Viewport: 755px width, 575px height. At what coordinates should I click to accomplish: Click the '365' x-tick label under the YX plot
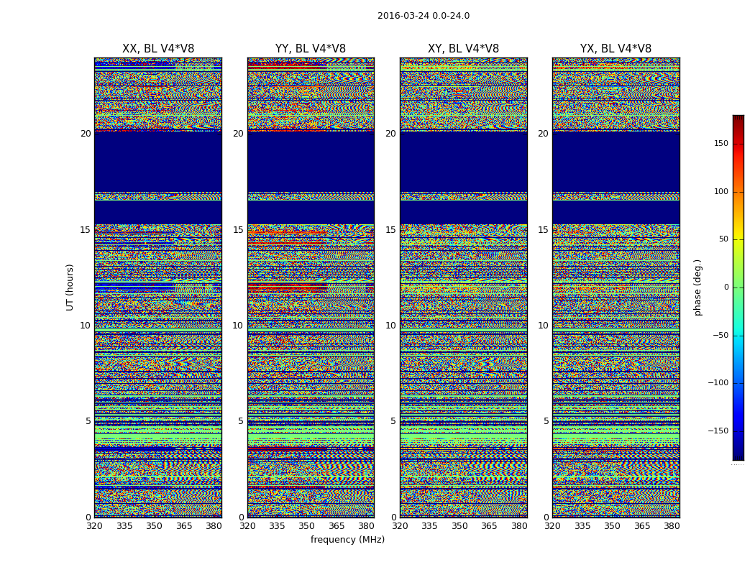click(x=642, y=526)
